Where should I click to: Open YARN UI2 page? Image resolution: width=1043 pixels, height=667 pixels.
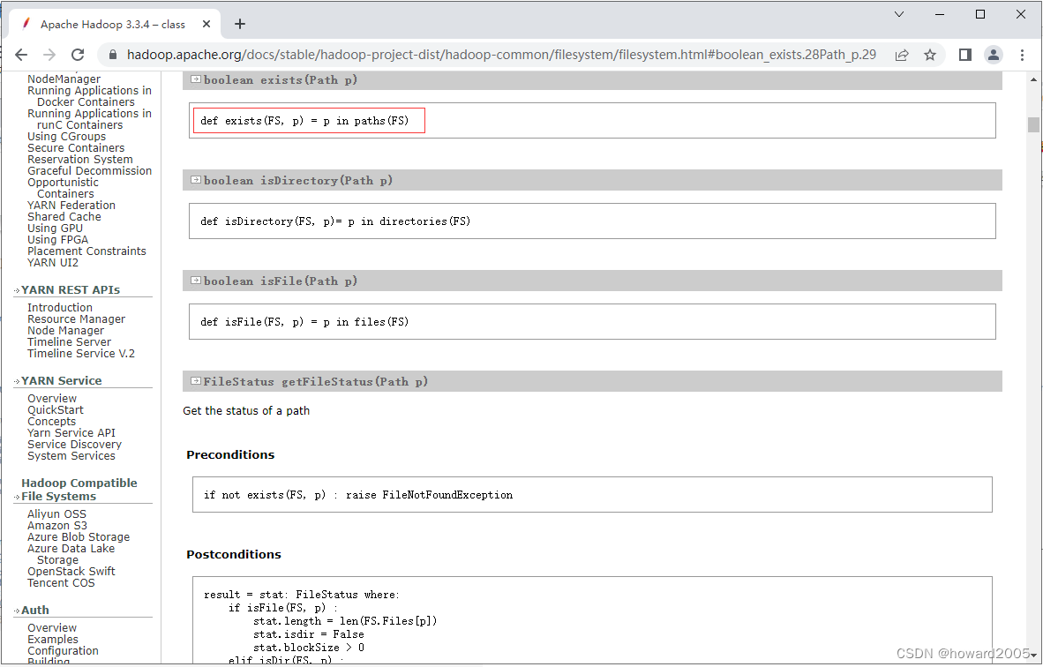tap(53, 263)
